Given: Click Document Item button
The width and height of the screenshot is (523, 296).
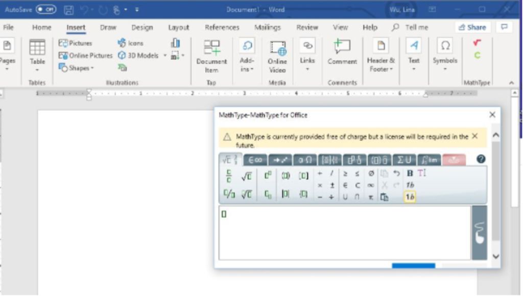Looking at the screenshot, I should 211,56.
